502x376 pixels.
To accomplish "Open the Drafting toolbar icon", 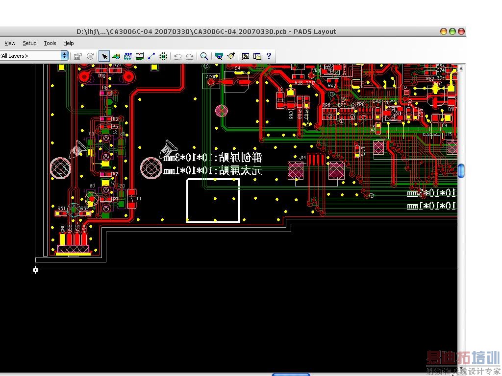I will point(116,56).
